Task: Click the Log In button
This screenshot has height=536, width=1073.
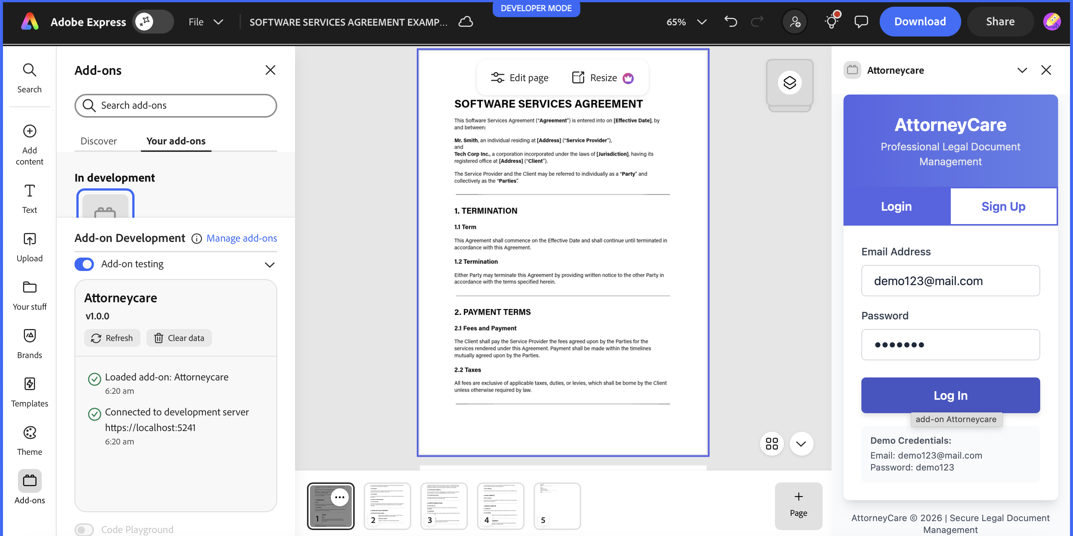Action: (950, 395)
